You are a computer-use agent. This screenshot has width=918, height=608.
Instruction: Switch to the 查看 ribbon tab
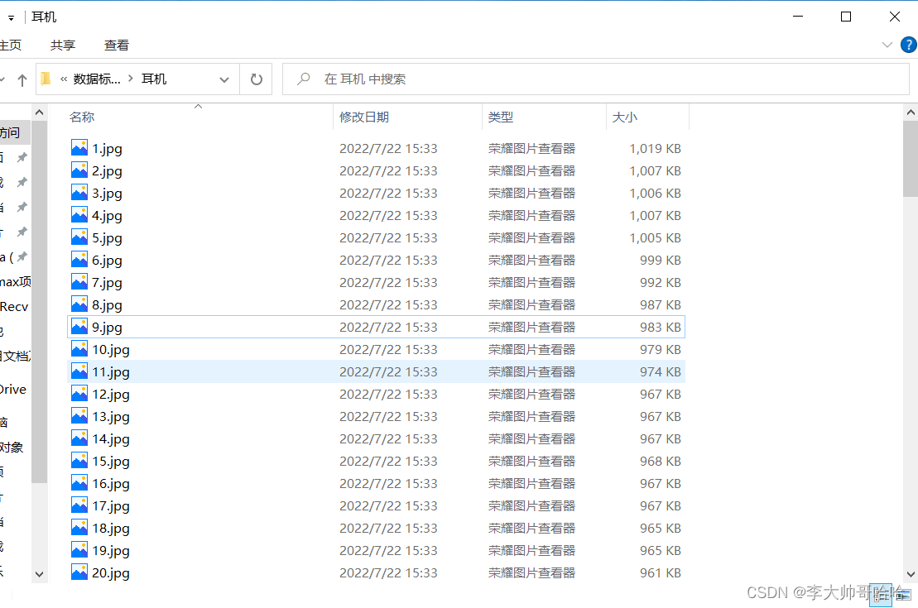[116, 45]
